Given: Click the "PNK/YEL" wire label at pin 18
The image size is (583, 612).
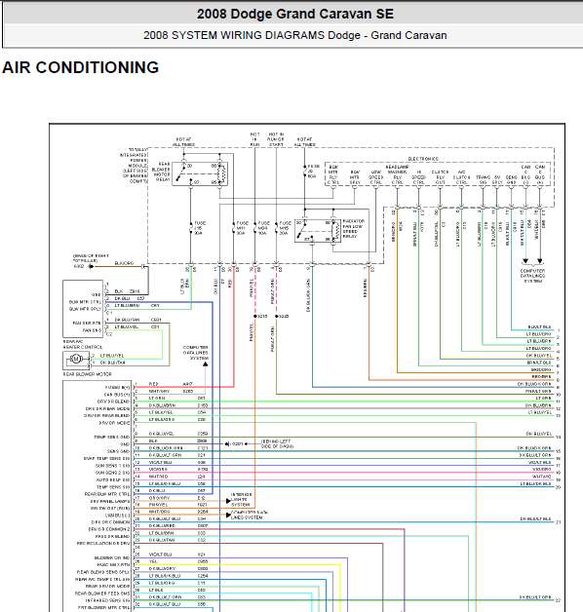Looking at the screenshot, I should click(158, 505).
